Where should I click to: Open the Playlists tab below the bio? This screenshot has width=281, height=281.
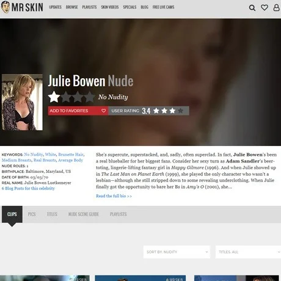tap(119, 214)
